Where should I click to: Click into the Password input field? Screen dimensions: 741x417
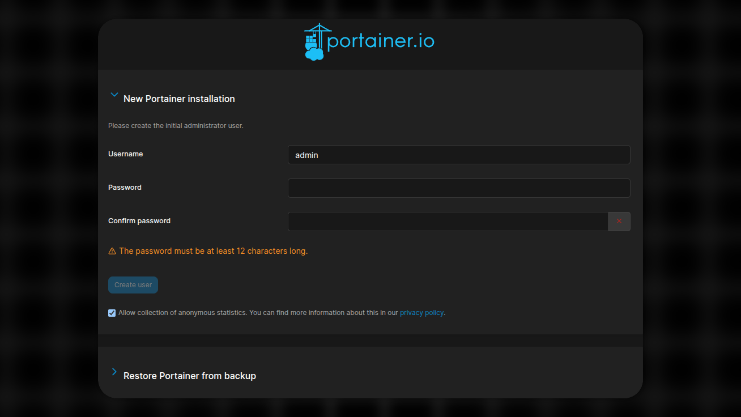click(459, 188)
